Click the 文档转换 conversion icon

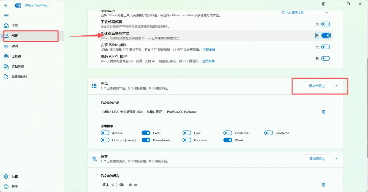[6, 67]
